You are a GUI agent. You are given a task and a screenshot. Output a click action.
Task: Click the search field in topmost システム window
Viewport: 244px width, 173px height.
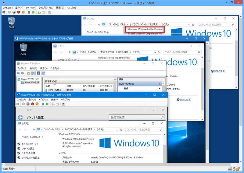(x=216, y=25)
